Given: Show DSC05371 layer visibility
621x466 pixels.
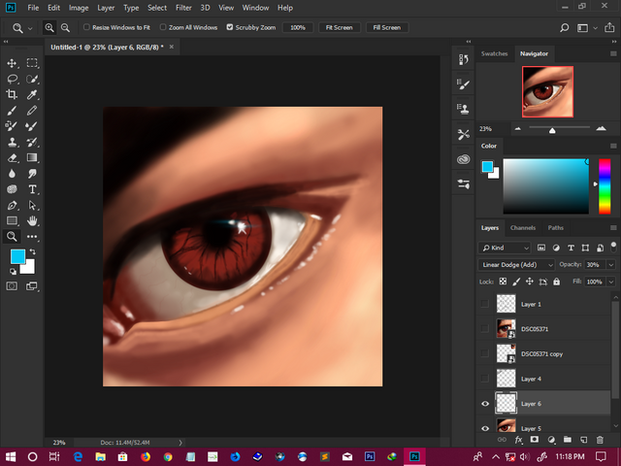Looking at the screenshot, I should click(485, 328).
